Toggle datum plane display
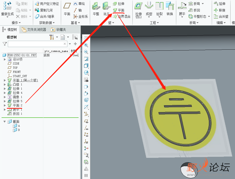Screen dimensions: 235x179 [86, 121]
